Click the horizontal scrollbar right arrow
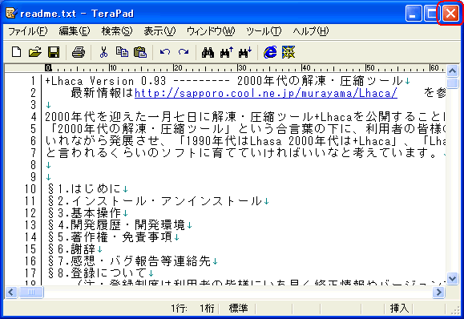 click(438, 293)
